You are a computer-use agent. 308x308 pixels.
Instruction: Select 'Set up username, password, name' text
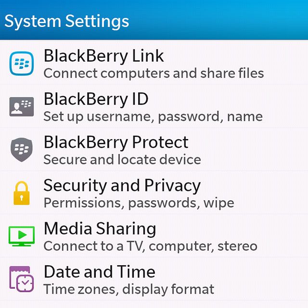point(153,117)
